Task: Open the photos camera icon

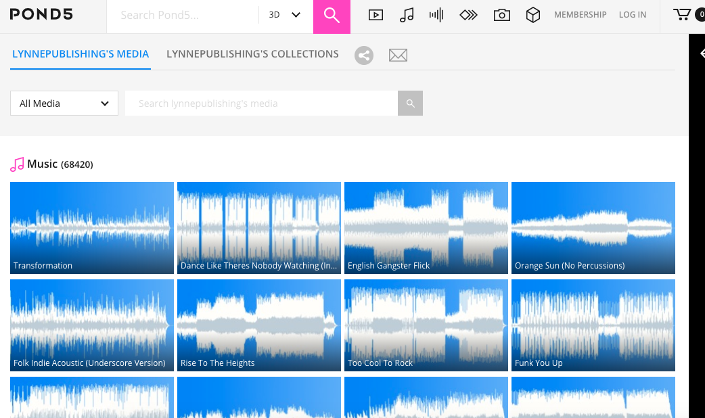Action: (502, 15)
